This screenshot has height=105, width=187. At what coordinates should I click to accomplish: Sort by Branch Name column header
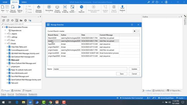(54, 35)
